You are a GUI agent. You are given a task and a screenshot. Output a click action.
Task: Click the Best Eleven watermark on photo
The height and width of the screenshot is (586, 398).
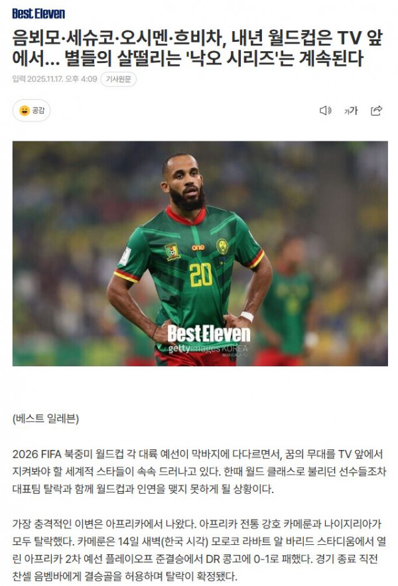pyautogui.click(x=208, y=334)
